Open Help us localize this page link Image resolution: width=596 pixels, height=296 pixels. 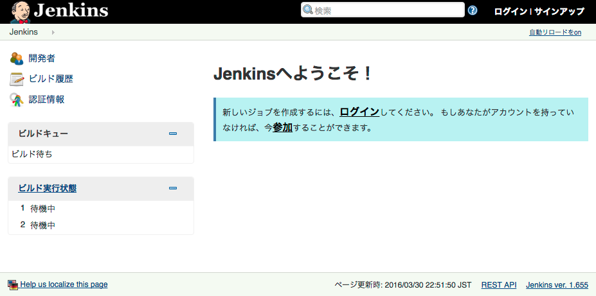64,284
